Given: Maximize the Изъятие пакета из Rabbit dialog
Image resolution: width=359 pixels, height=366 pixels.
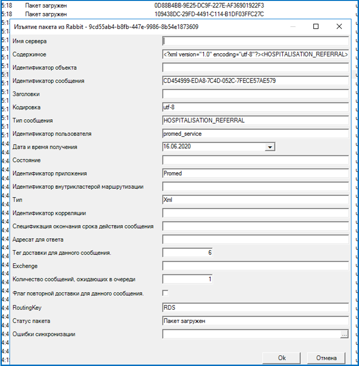Looking at the screenshot, I should 316,26.
